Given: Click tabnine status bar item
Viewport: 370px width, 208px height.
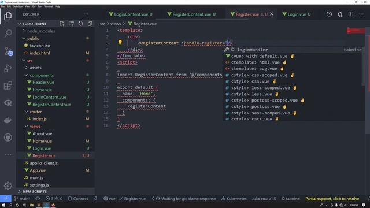Looking at the screenshot, I should point(290,199).
